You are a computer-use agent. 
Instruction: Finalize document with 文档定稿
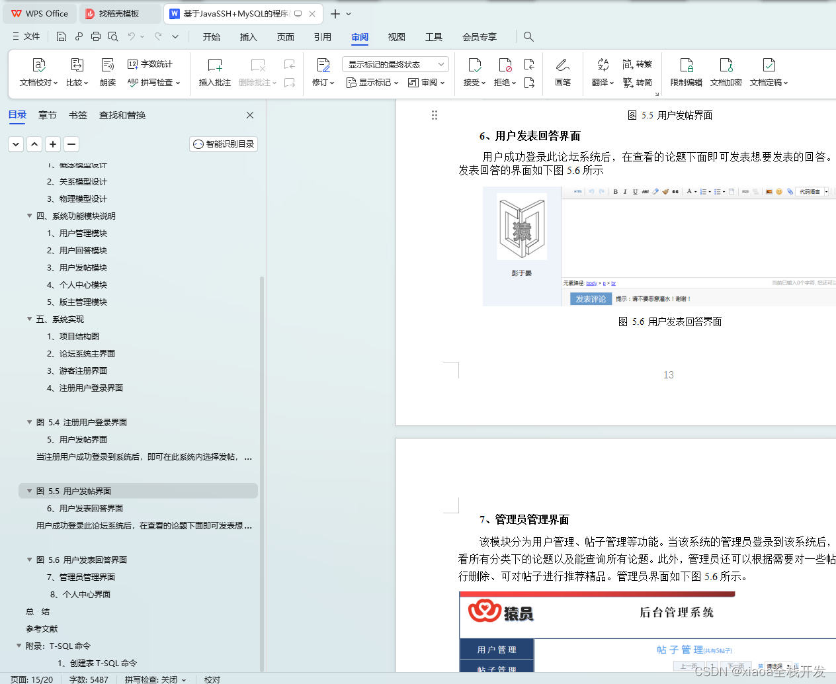(x=767, y=73)
